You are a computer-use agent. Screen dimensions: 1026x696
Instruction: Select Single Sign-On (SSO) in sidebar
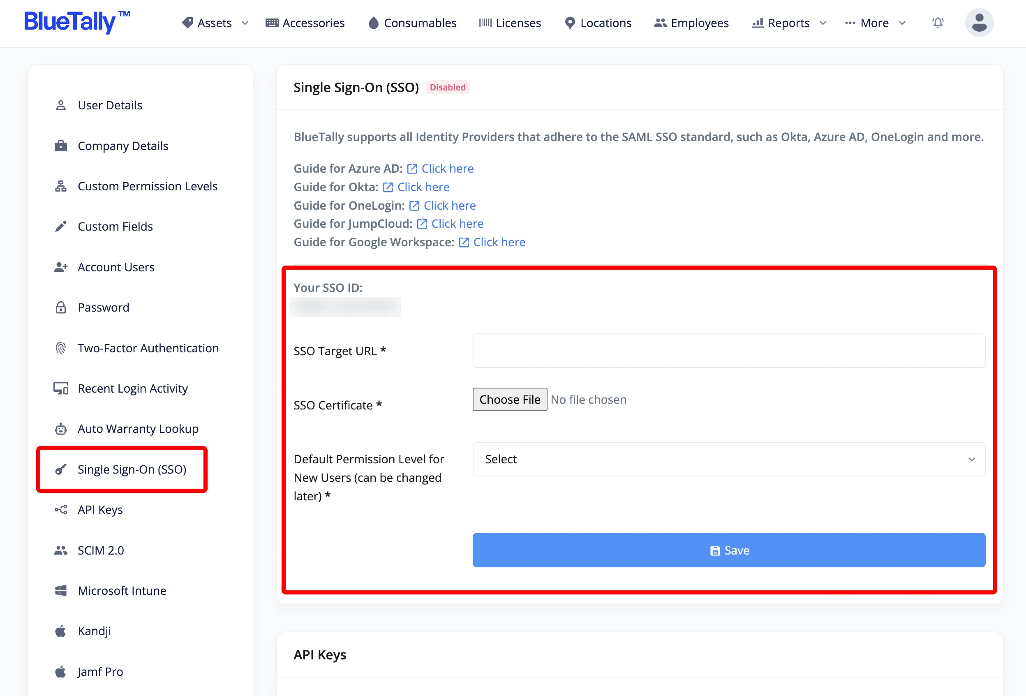pos(132,469)
